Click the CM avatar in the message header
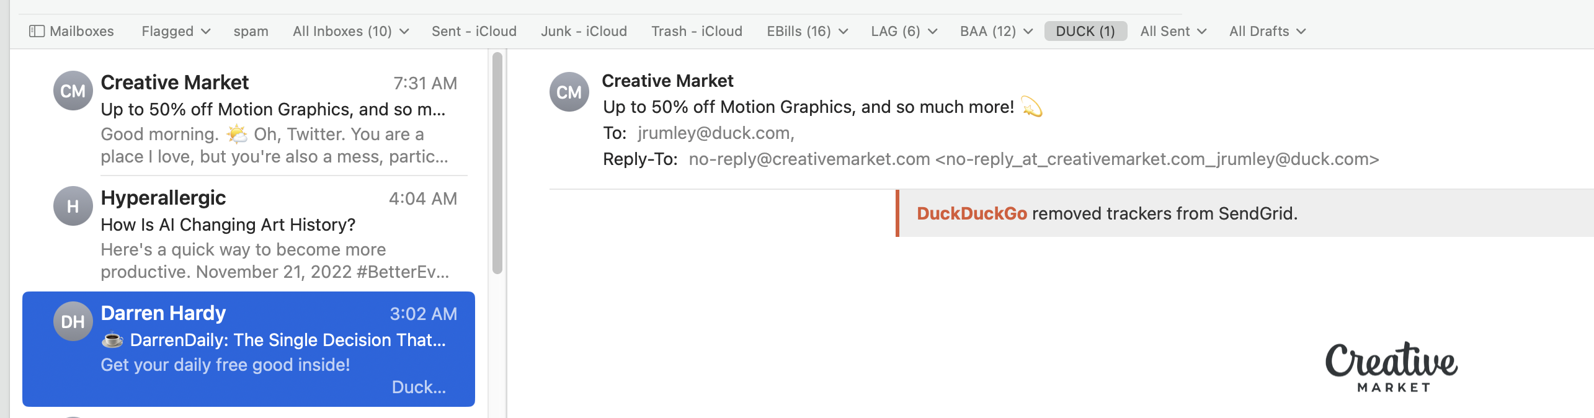This screenshot has height=418, width=1594. (569, 92)
